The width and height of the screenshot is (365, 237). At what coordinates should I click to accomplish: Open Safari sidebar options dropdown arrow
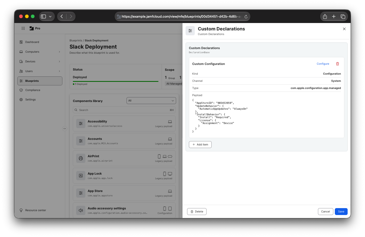click(50, 16)
